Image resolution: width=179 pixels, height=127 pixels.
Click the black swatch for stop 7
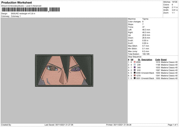(135, 78)
